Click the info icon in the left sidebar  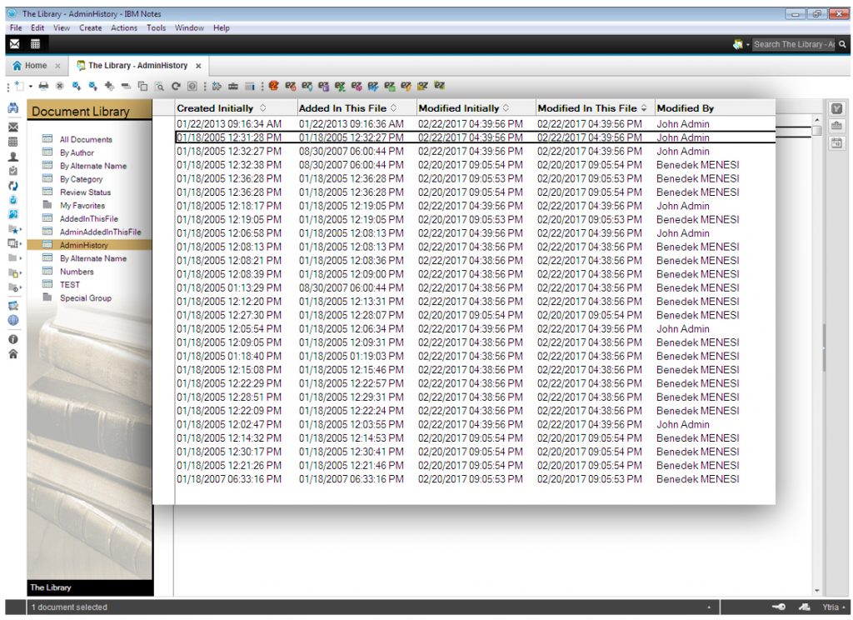[x=12, y=339]
